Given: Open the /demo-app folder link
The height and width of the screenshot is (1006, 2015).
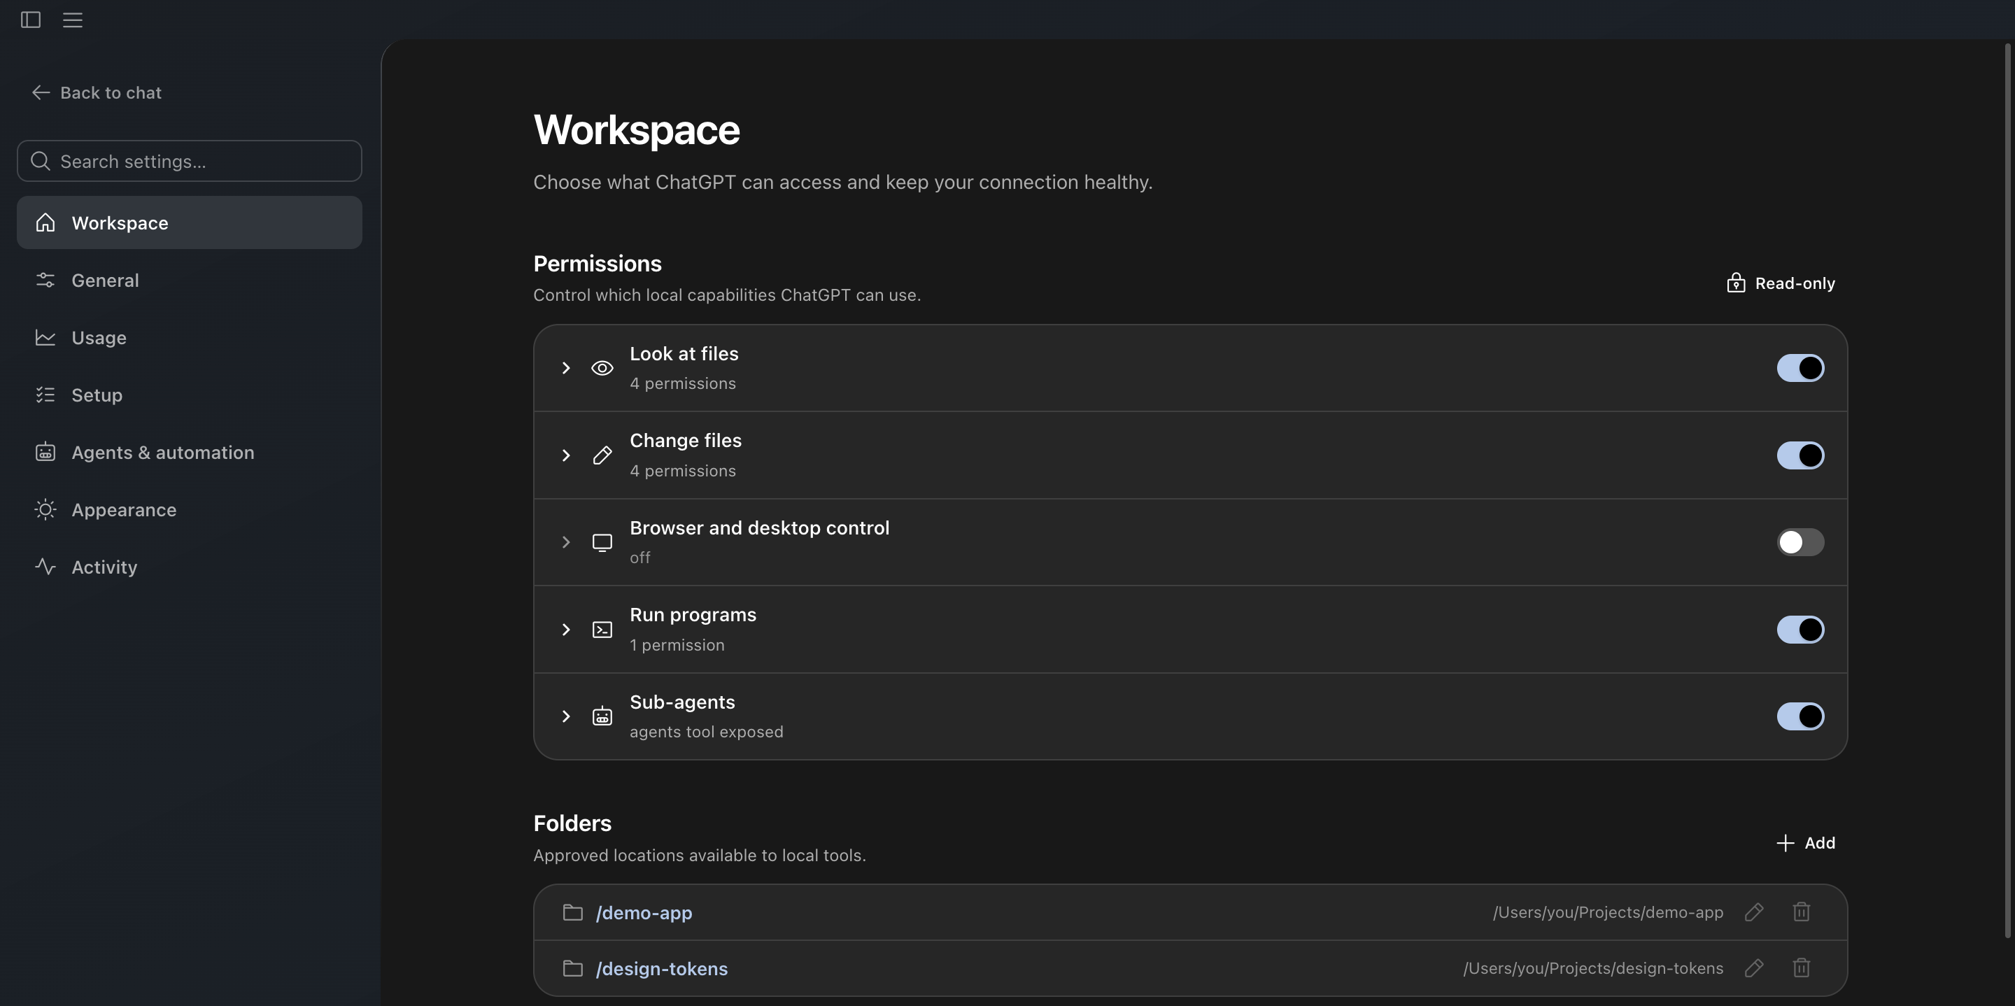Looking at the screenshot, I should pos(644,913).
